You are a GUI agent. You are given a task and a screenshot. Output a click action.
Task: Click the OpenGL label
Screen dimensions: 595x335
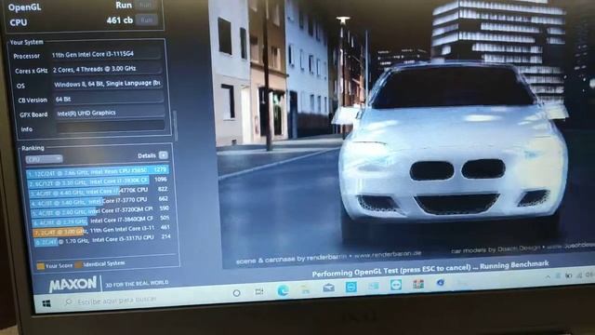coord(24,7)
